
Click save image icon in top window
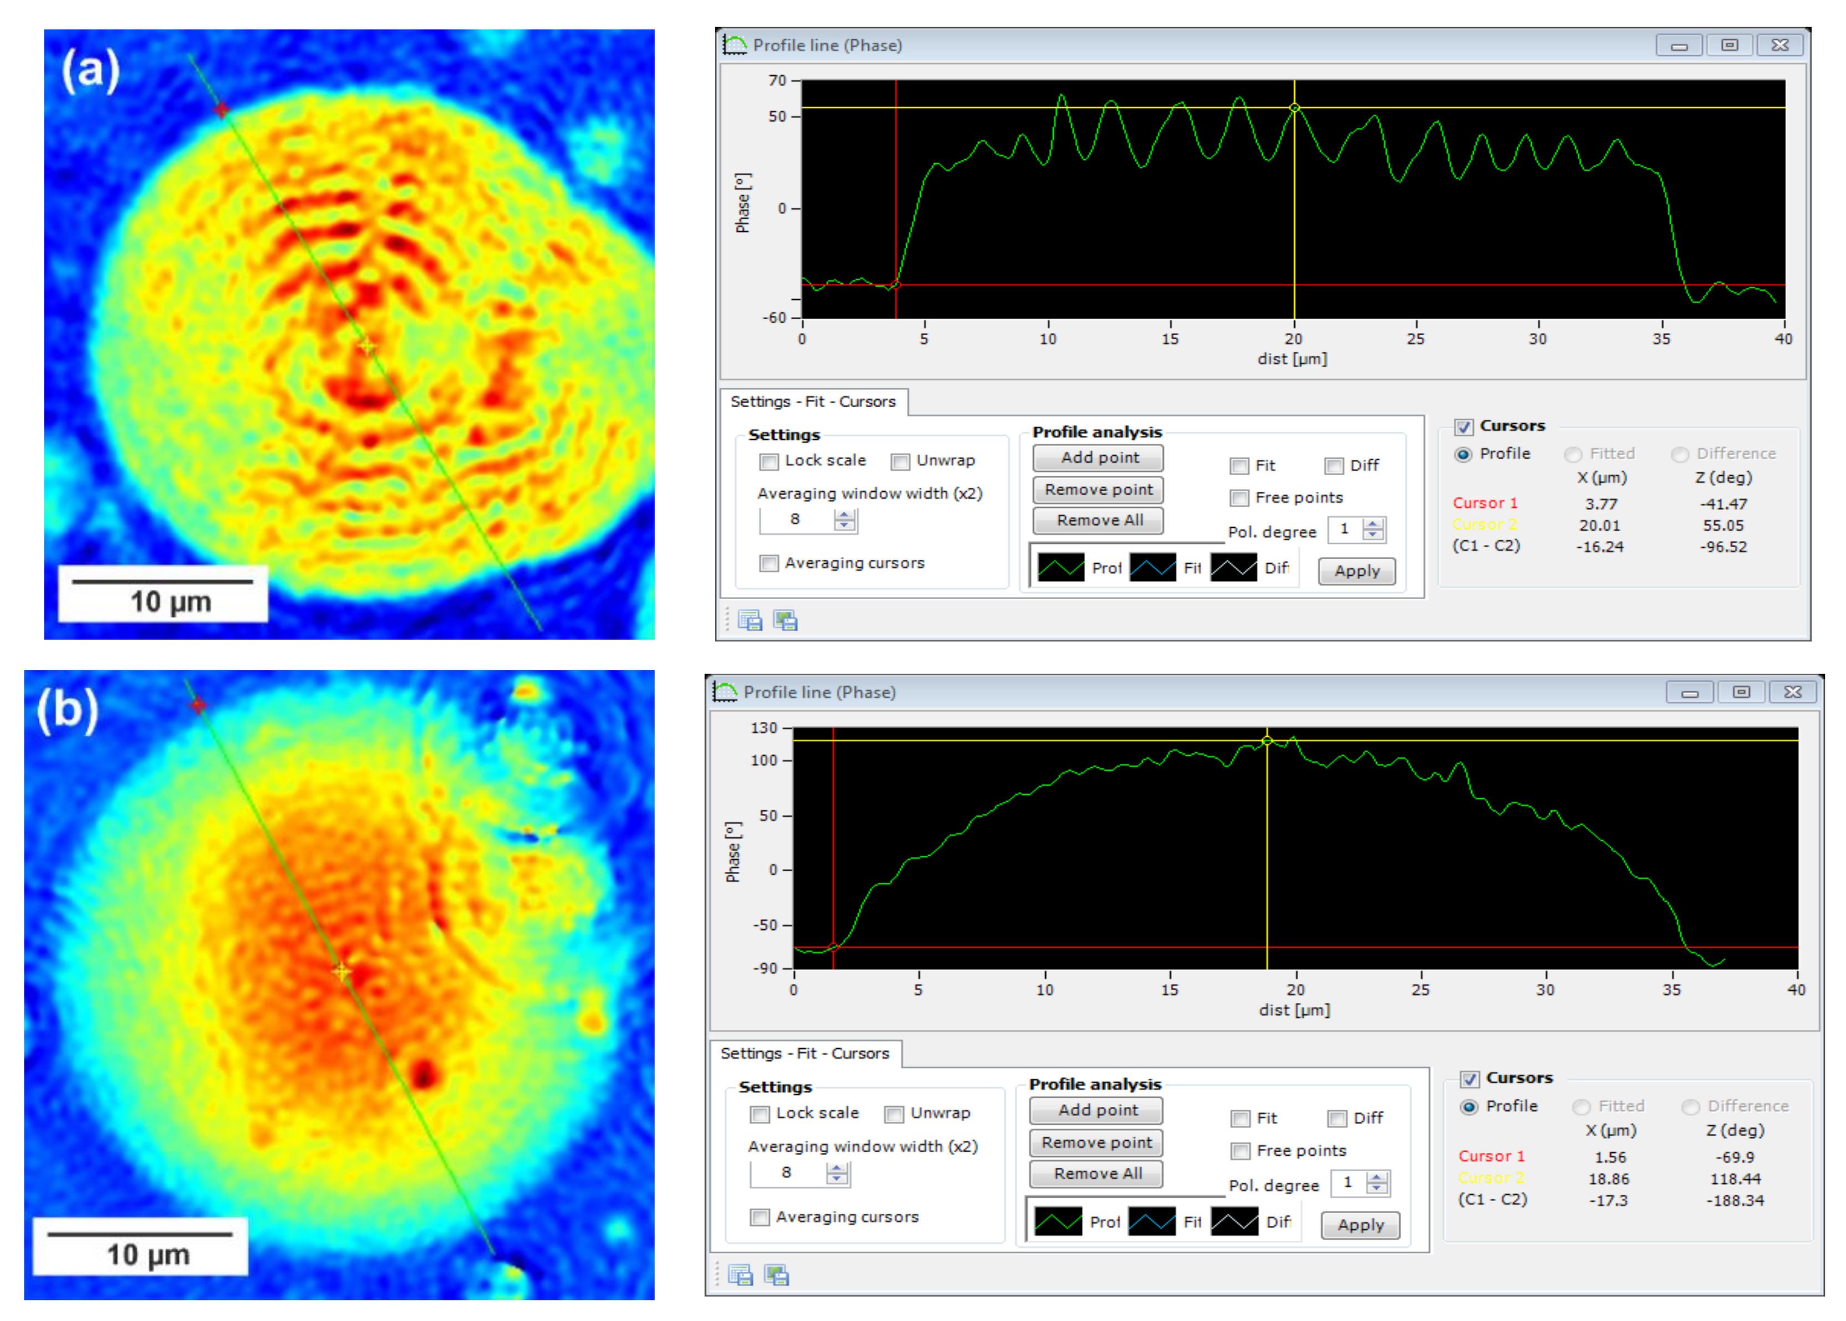[x=785, y=621]
